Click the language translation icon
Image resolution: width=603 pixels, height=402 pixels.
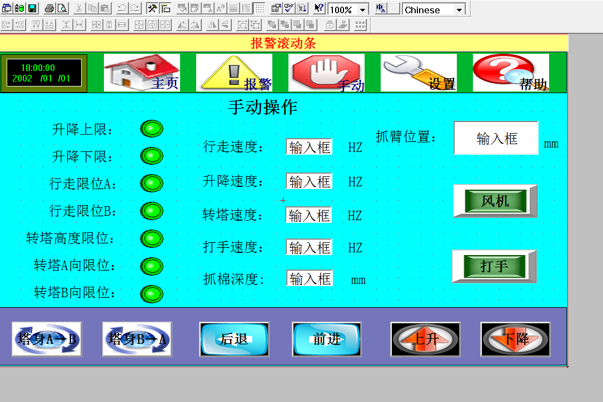381,9
